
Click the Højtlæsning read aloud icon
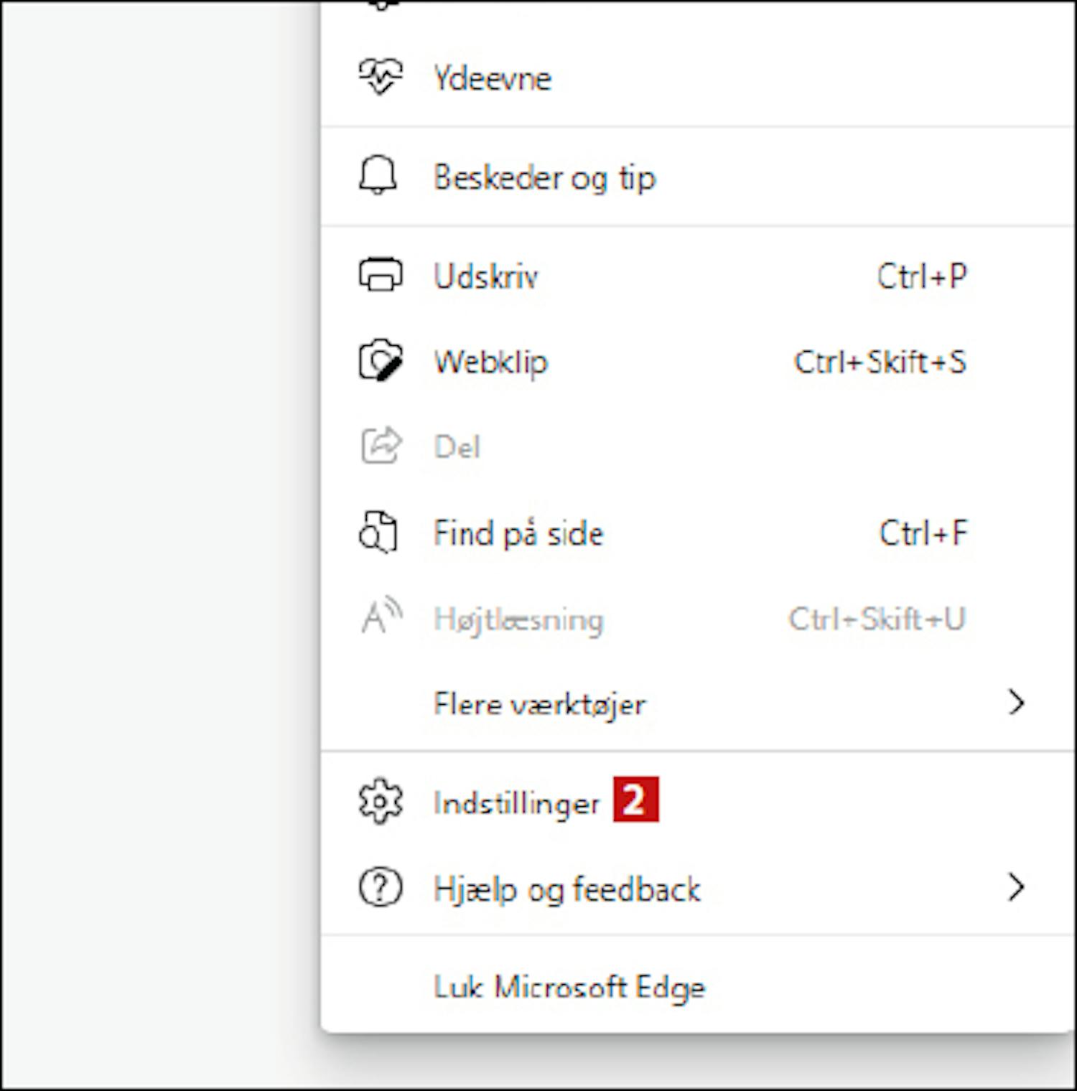click(380, 617)
